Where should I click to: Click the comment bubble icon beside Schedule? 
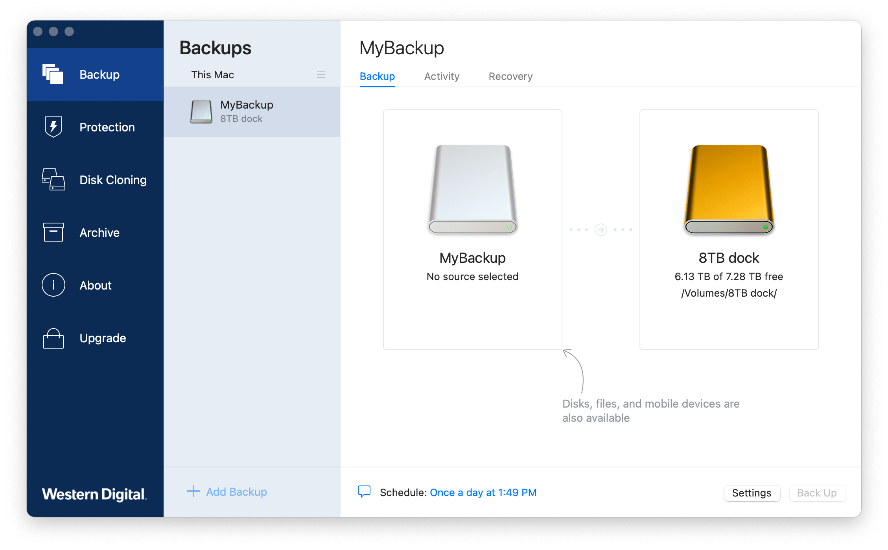tap(364, 492)
